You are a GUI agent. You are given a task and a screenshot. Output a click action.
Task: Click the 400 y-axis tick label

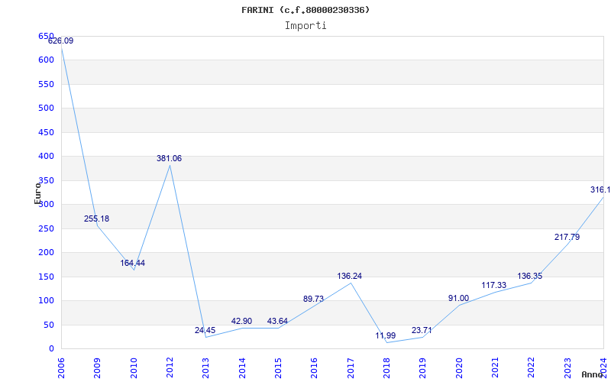(x=46, y=157)
